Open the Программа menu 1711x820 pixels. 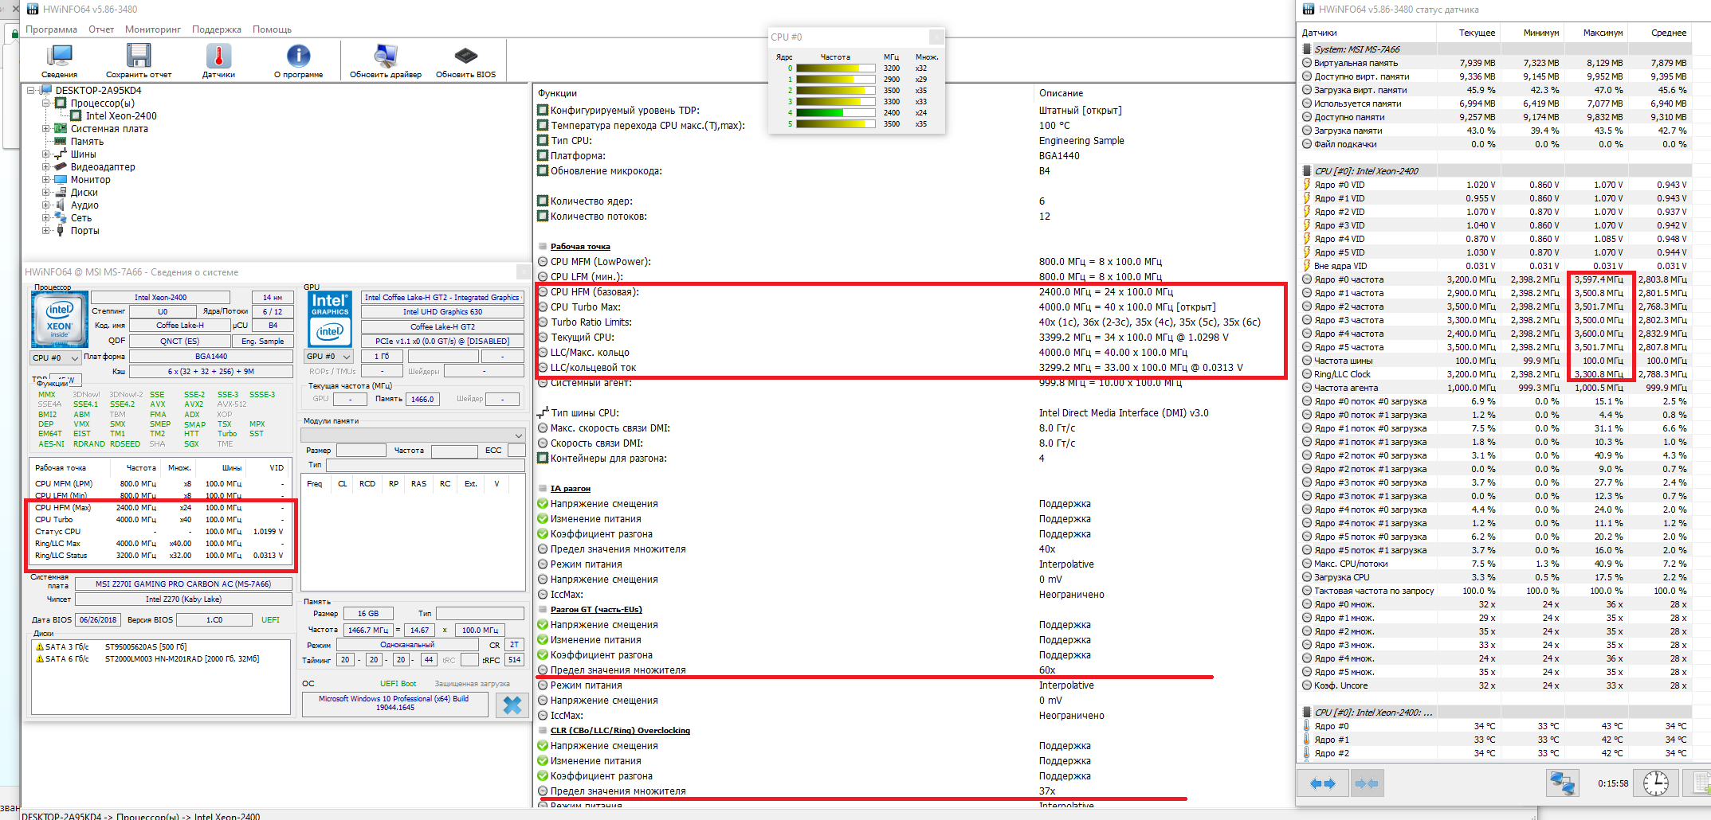pos(51,29)
